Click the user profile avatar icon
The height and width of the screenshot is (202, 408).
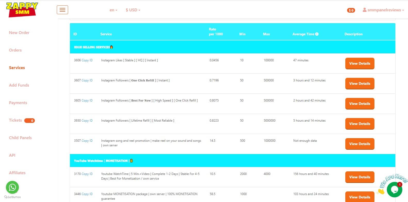pyautogui.click(x=364, y=10)
